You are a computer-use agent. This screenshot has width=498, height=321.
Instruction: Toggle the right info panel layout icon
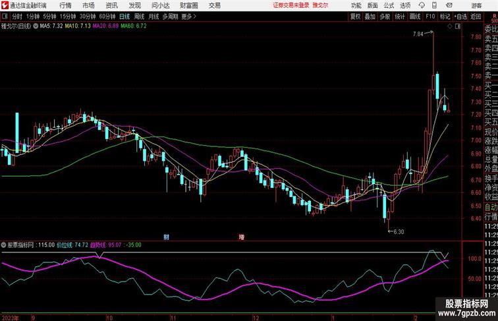[458, 26]
